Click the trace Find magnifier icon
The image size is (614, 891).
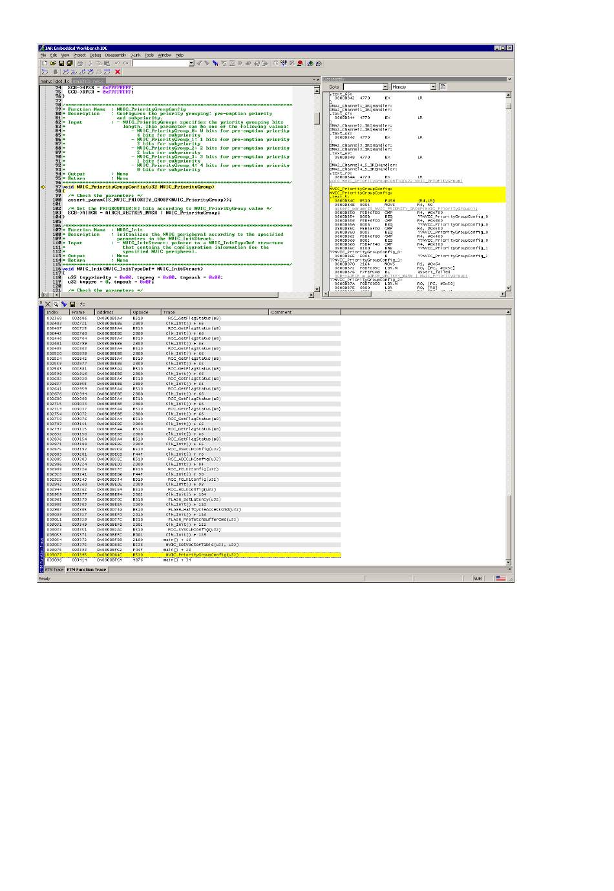tap(56, 304)
